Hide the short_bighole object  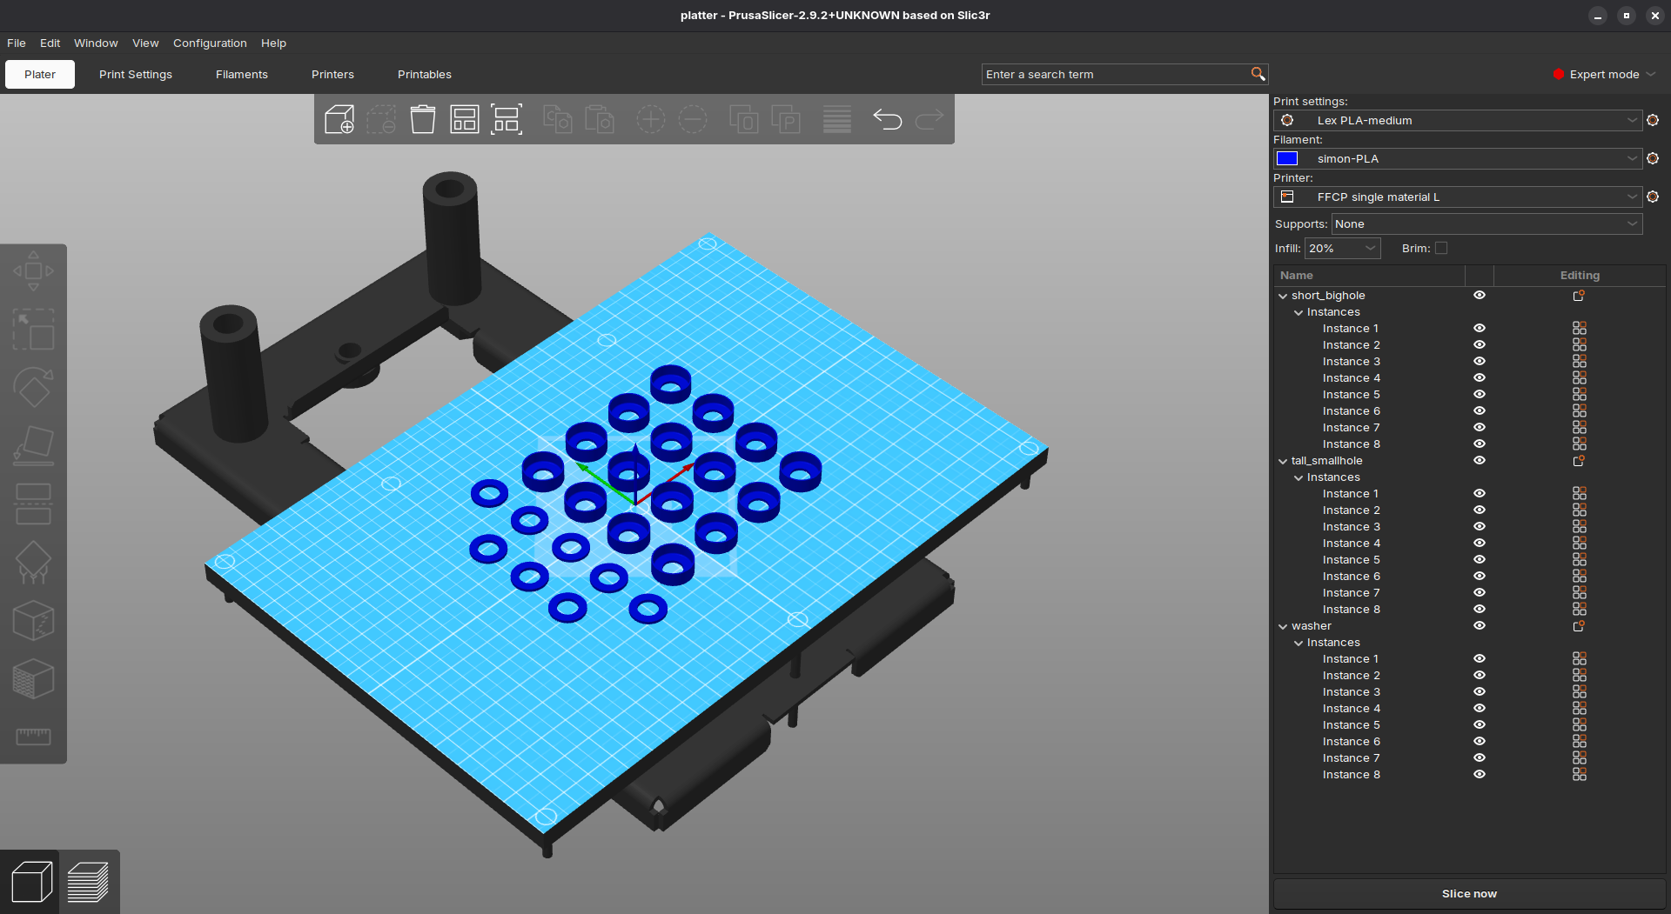(x=1479, y=296)
